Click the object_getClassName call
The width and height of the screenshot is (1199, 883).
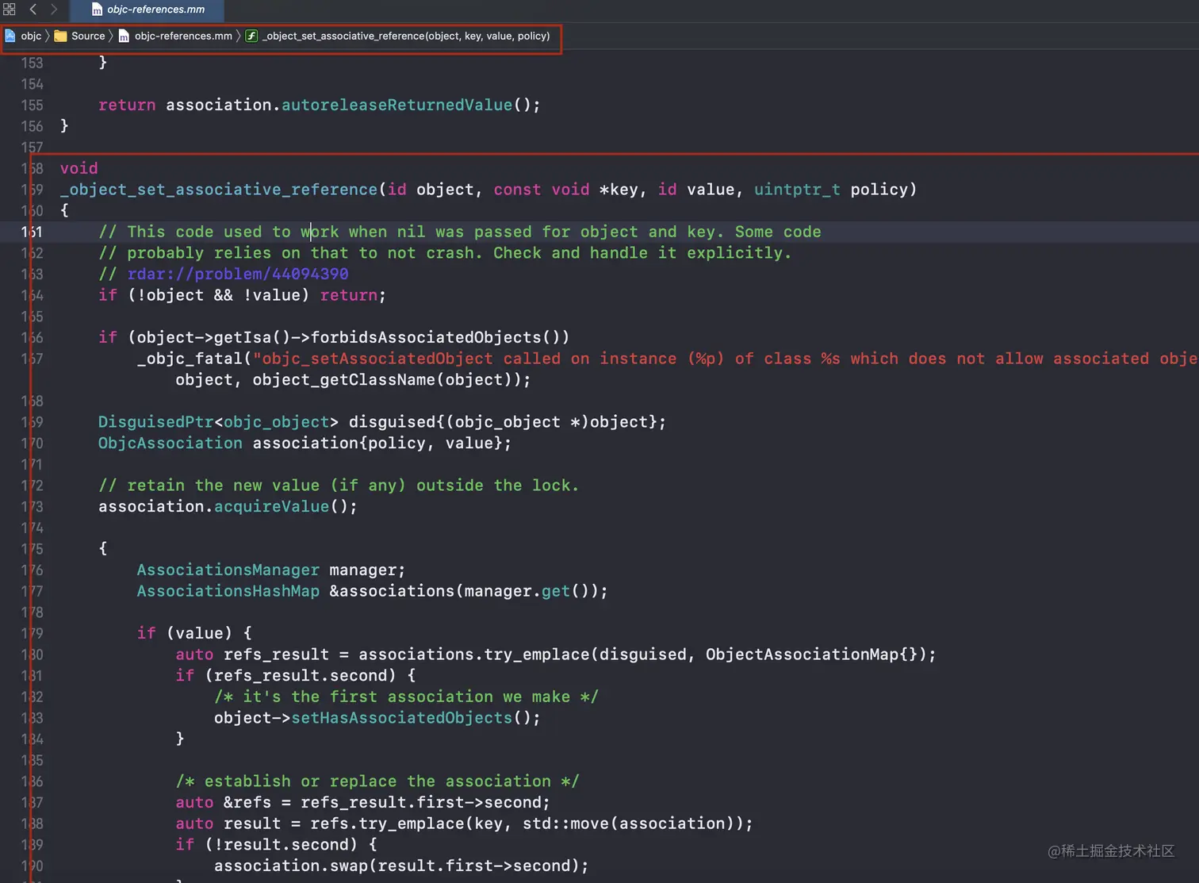(344, 379)
